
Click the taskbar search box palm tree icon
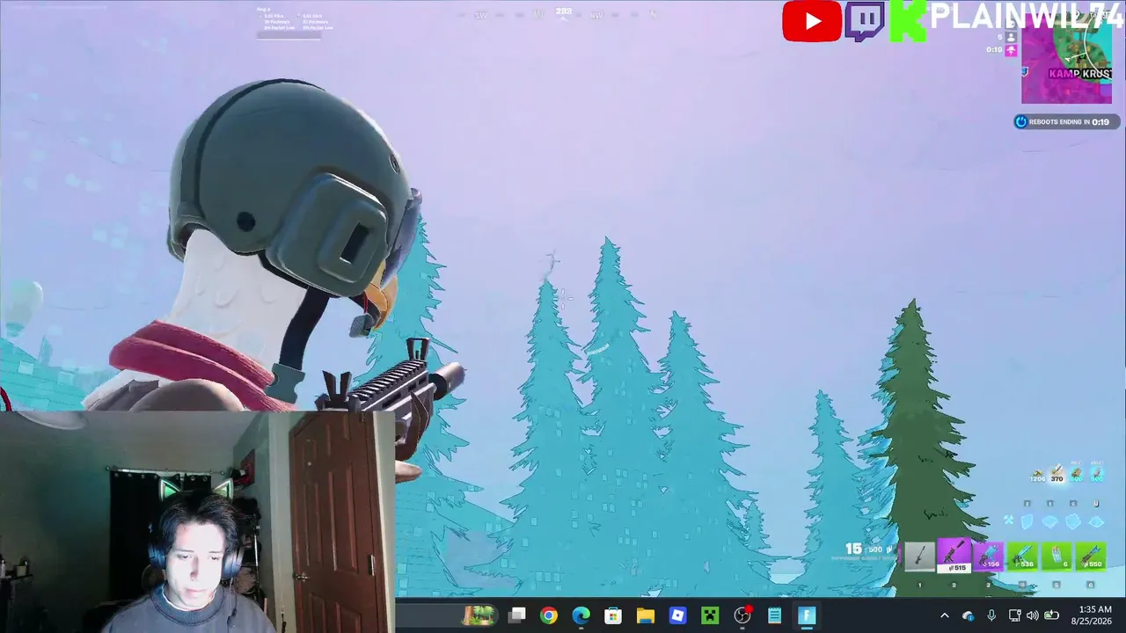click(x=479, y=615)
